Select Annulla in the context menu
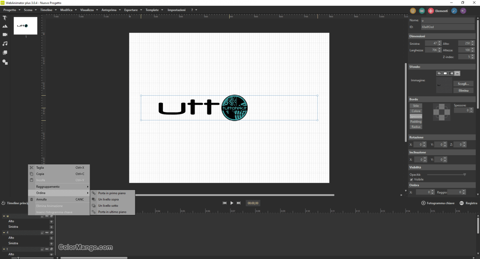This screenshot has width=480, height=259. [x=59, y=200]
